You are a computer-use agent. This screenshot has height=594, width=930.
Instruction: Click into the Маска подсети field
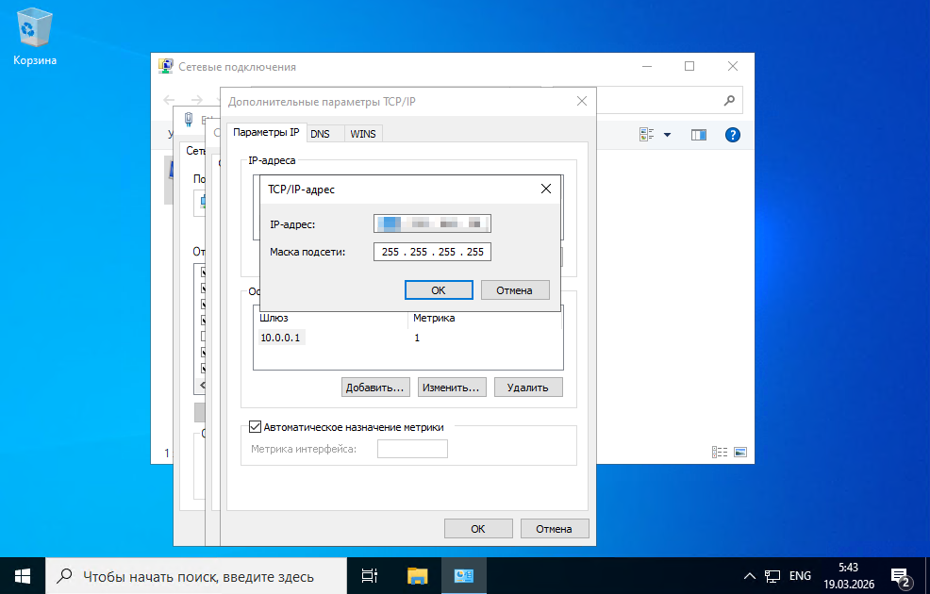pyautogui.click(x=433, y=252)
